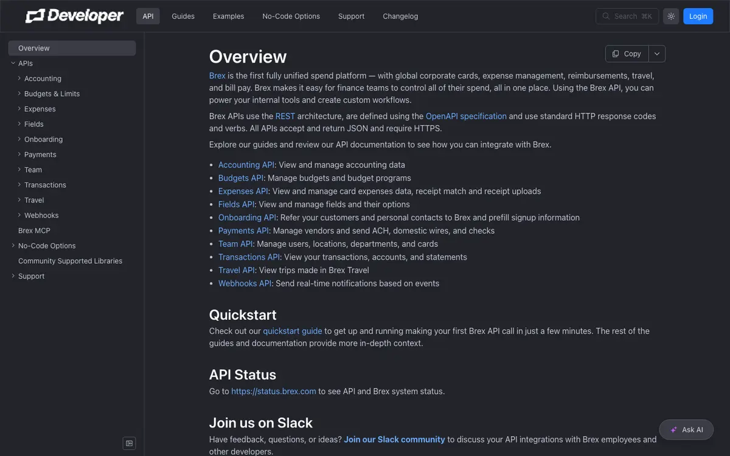Open Brex MCP in the sidebar
730x456 pixels.
coord(72,230)
